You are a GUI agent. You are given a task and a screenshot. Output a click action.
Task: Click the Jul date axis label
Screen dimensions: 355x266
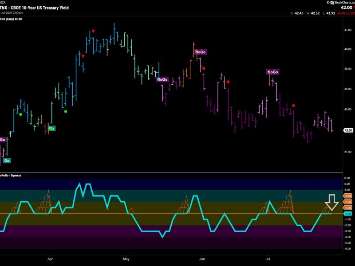268,259
